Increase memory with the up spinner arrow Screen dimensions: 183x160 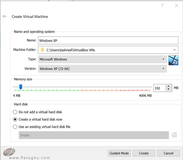168,86
